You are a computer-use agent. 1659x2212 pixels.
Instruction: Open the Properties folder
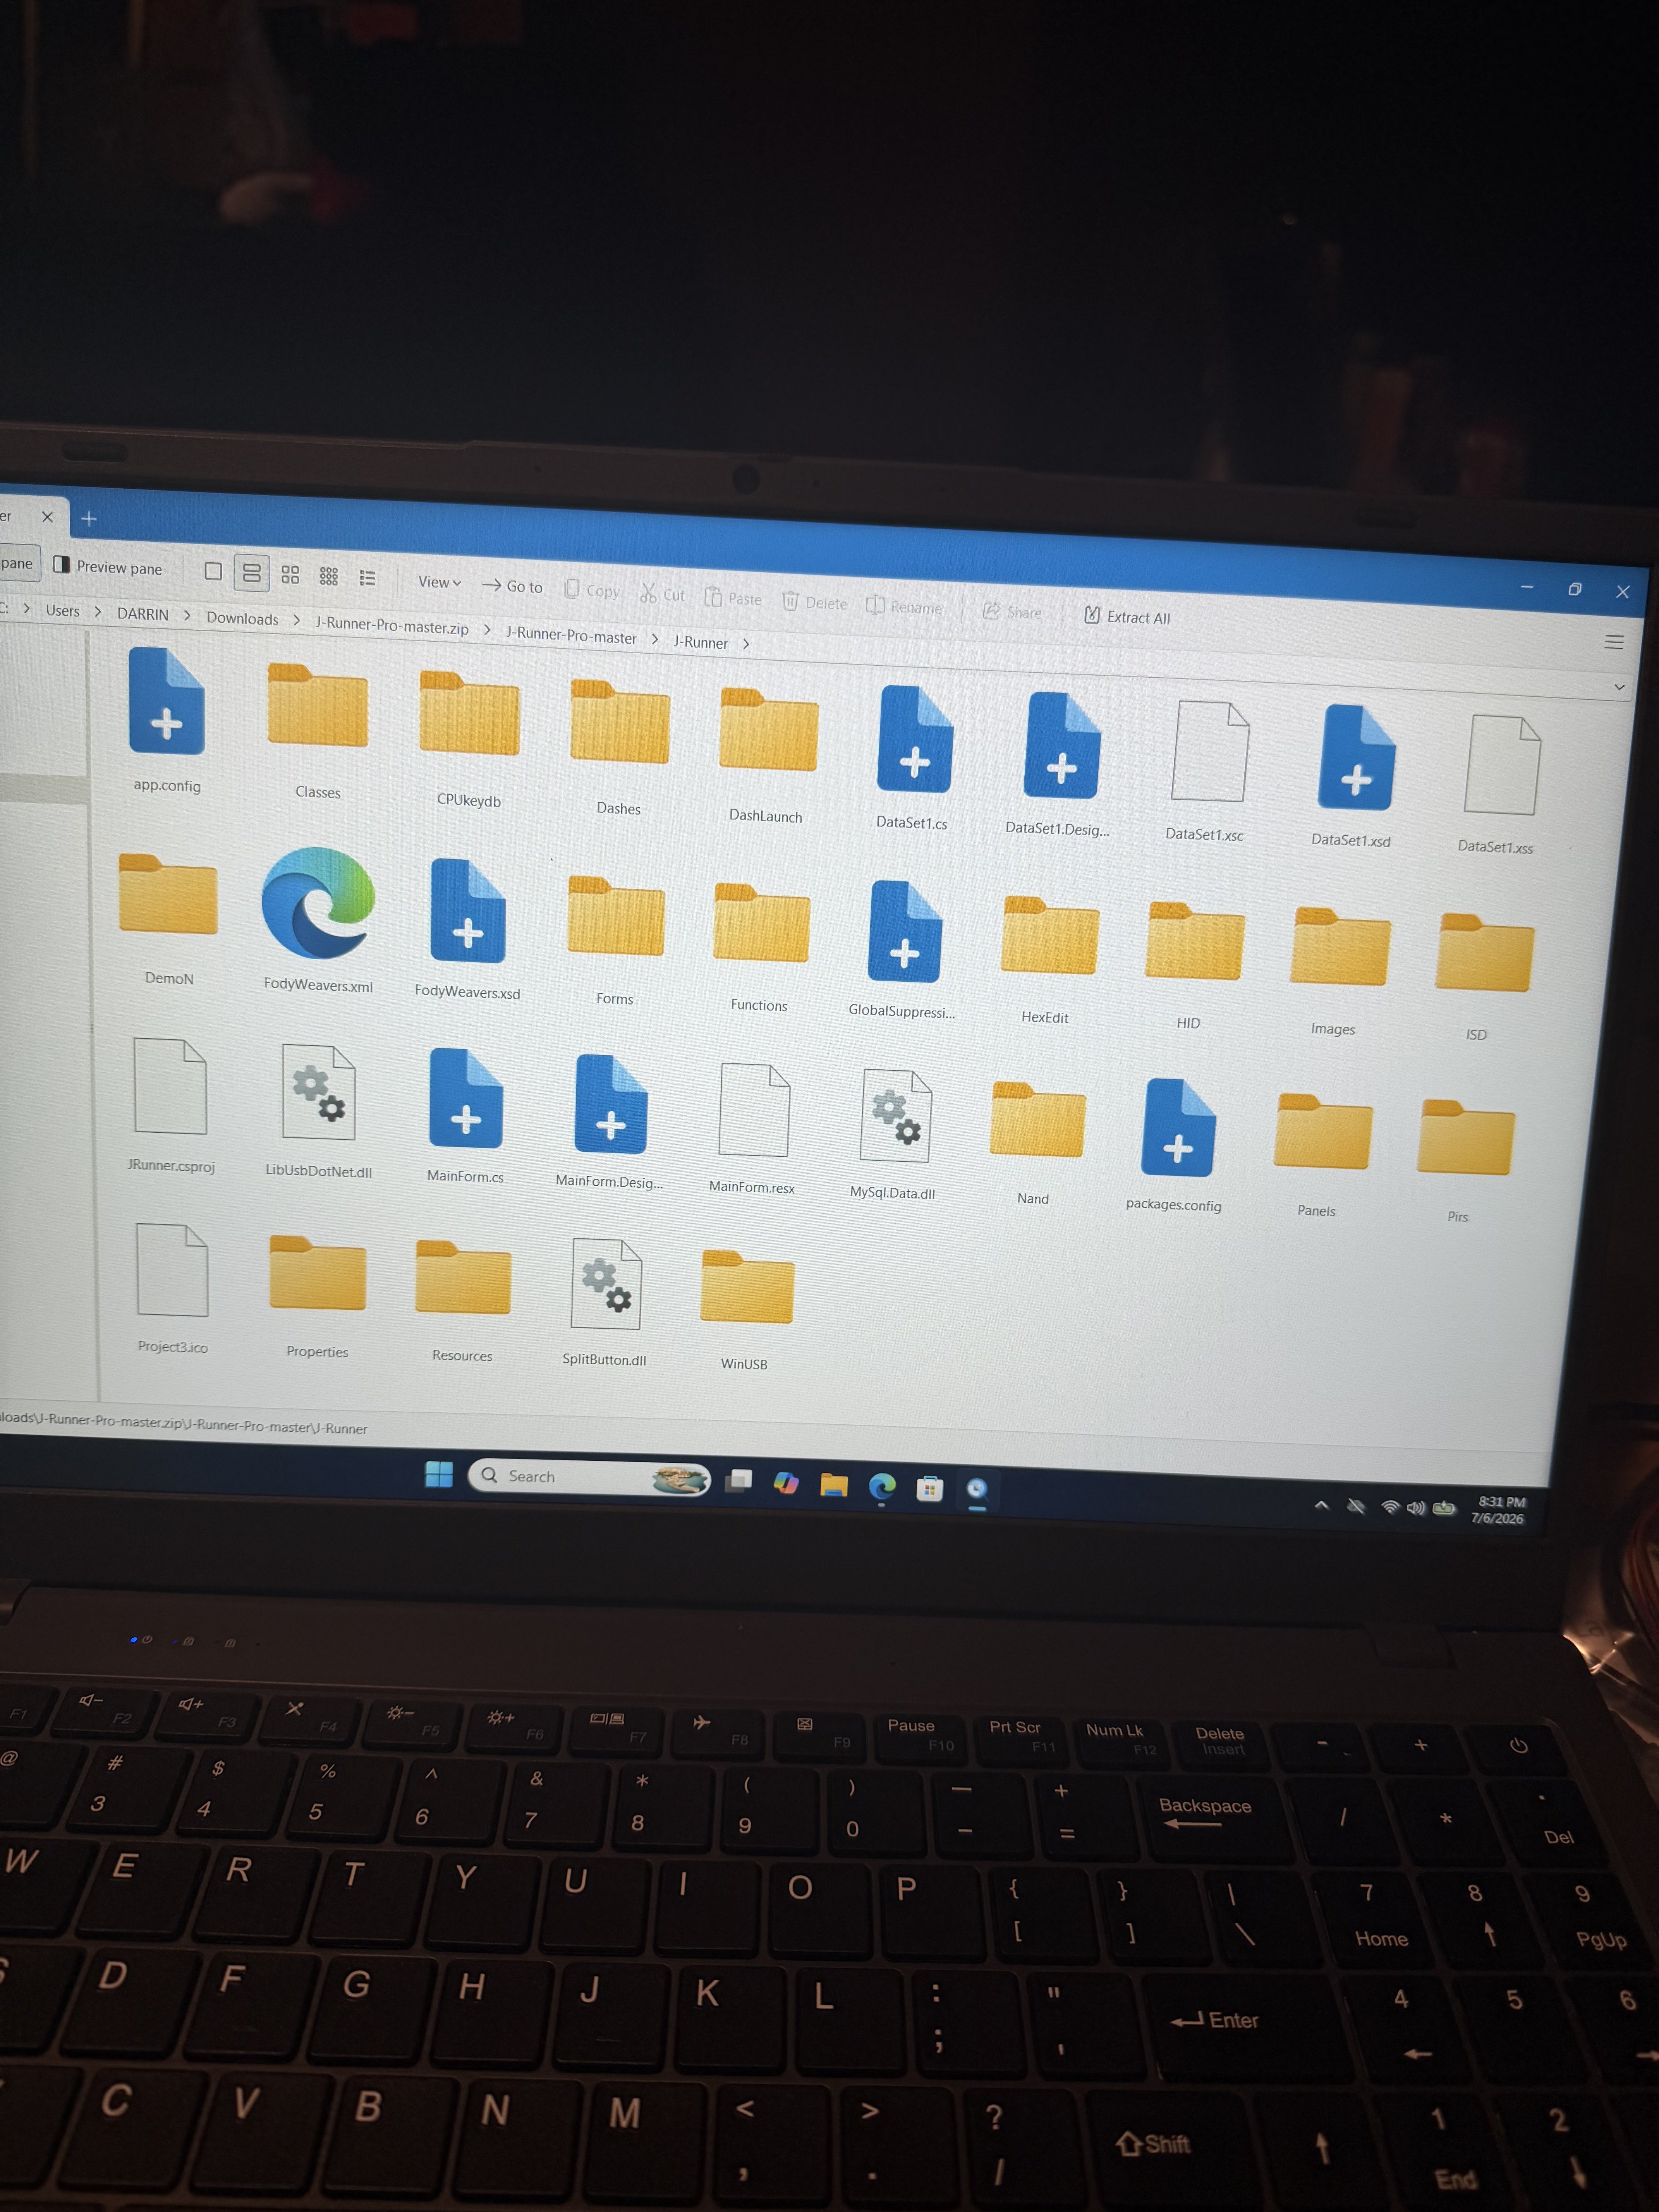[x=318, y=1296]
